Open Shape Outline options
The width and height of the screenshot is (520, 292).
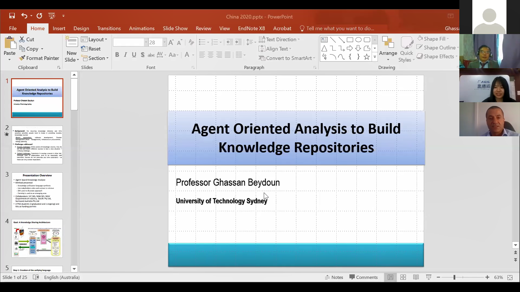pyautogui.click(x=437, y=48)
